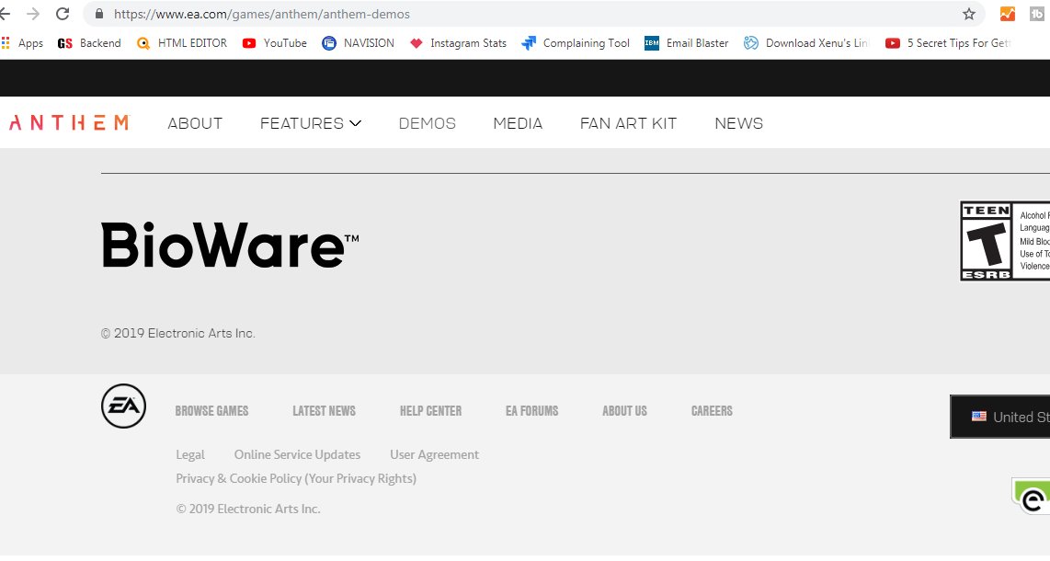Click the lower © 2019 Electronic Arts text under Privacy

click(248, 509)
